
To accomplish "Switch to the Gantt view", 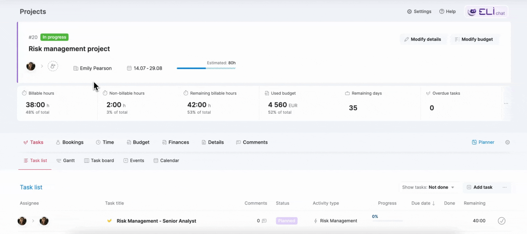I will point(66,160).
